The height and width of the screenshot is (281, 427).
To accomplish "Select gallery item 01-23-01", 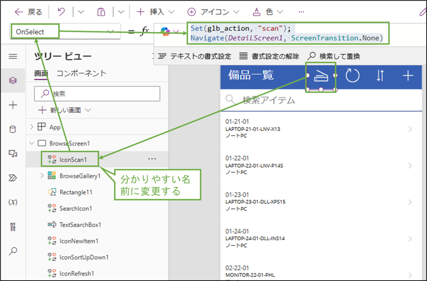I will [x=321, y=202].
